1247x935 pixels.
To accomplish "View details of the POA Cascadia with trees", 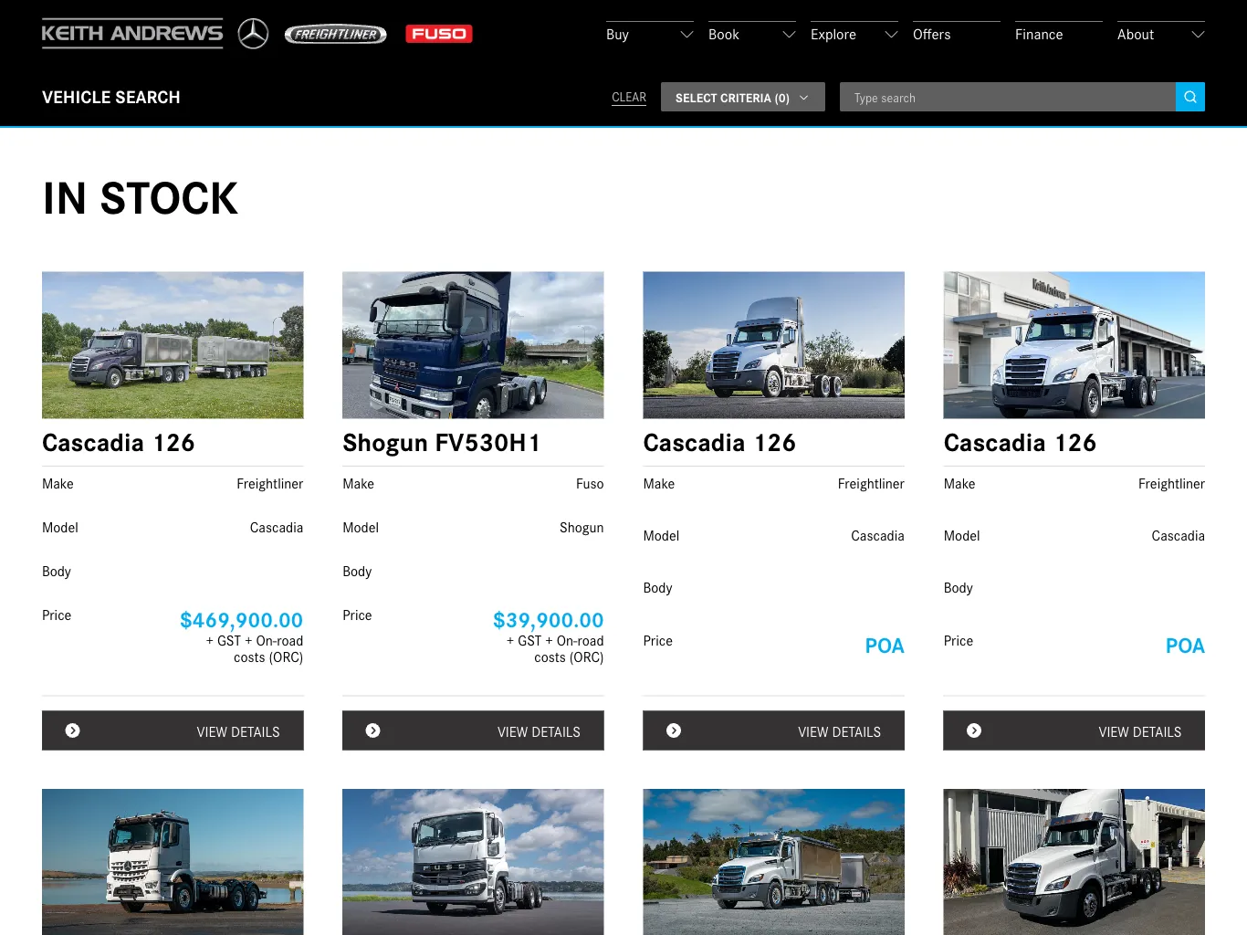I will 773,730.
